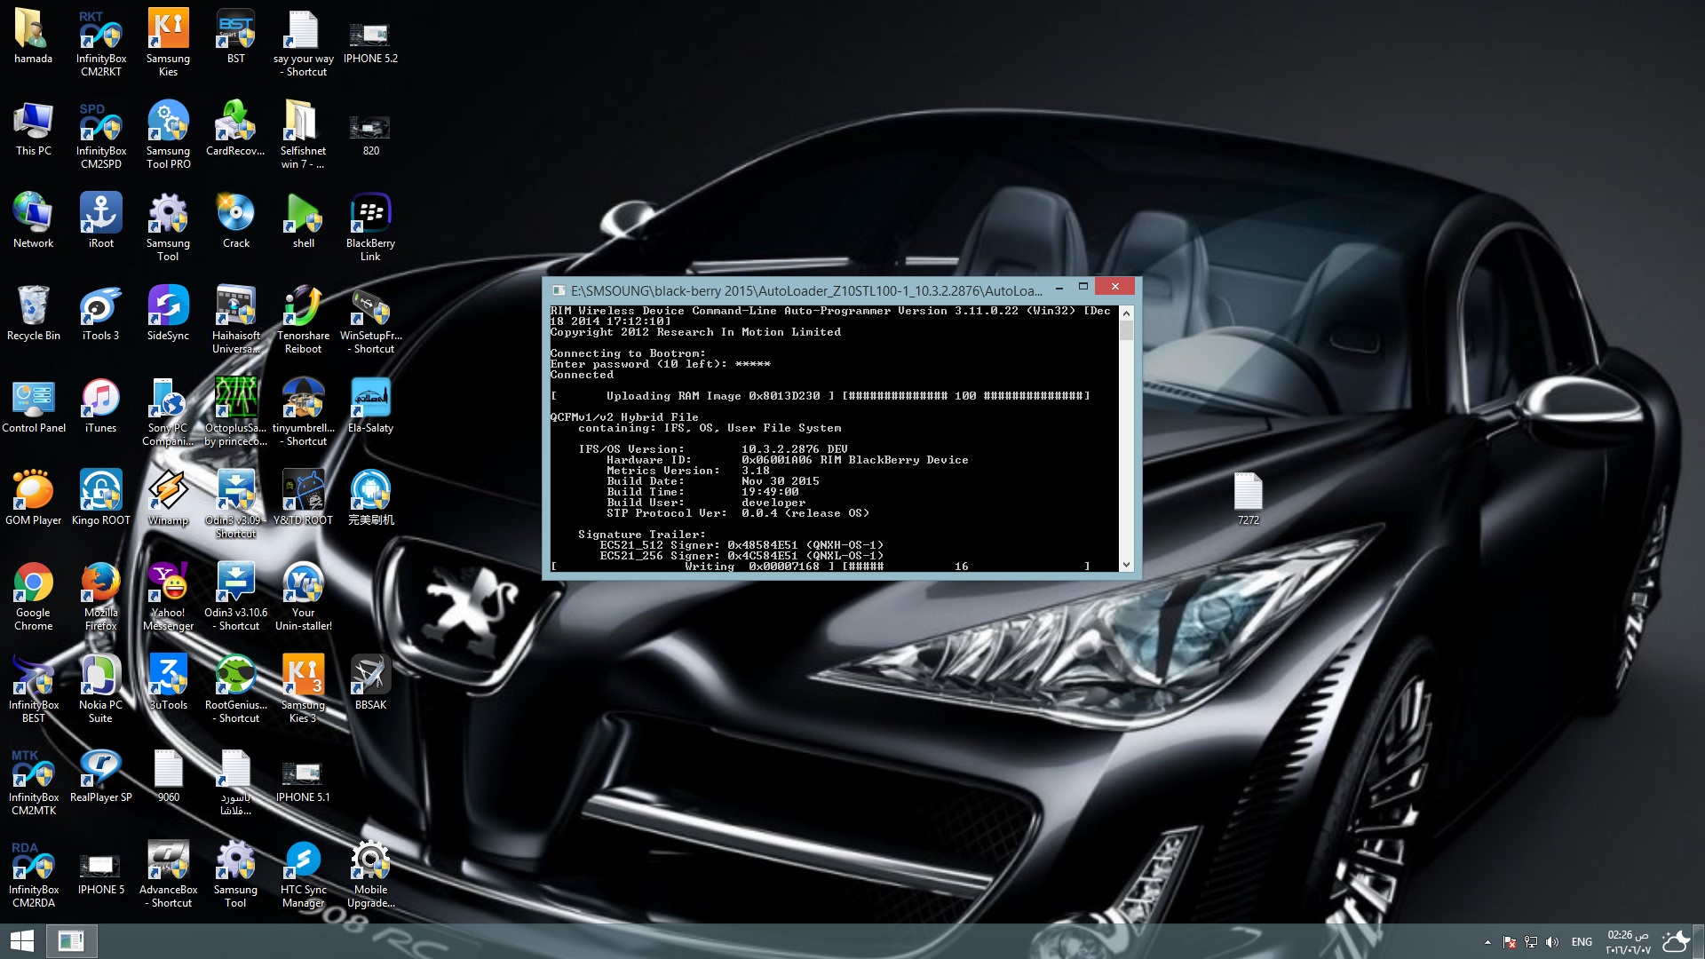This screenshot has height=959, width=1705.
Task: Click console scrollbar up arrow
Action: (1126, 313)
